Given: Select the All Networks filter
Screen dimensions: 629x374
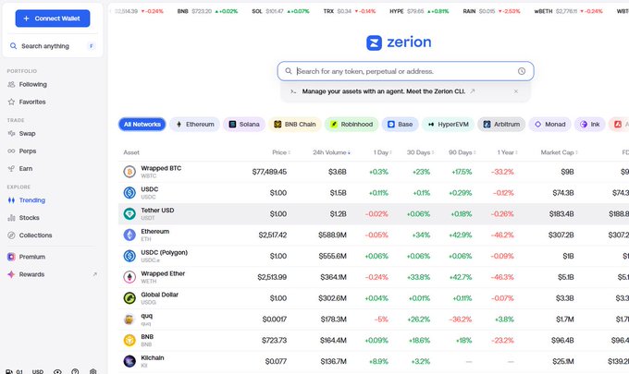Looking at the screenshot, I should coord(142,125).
